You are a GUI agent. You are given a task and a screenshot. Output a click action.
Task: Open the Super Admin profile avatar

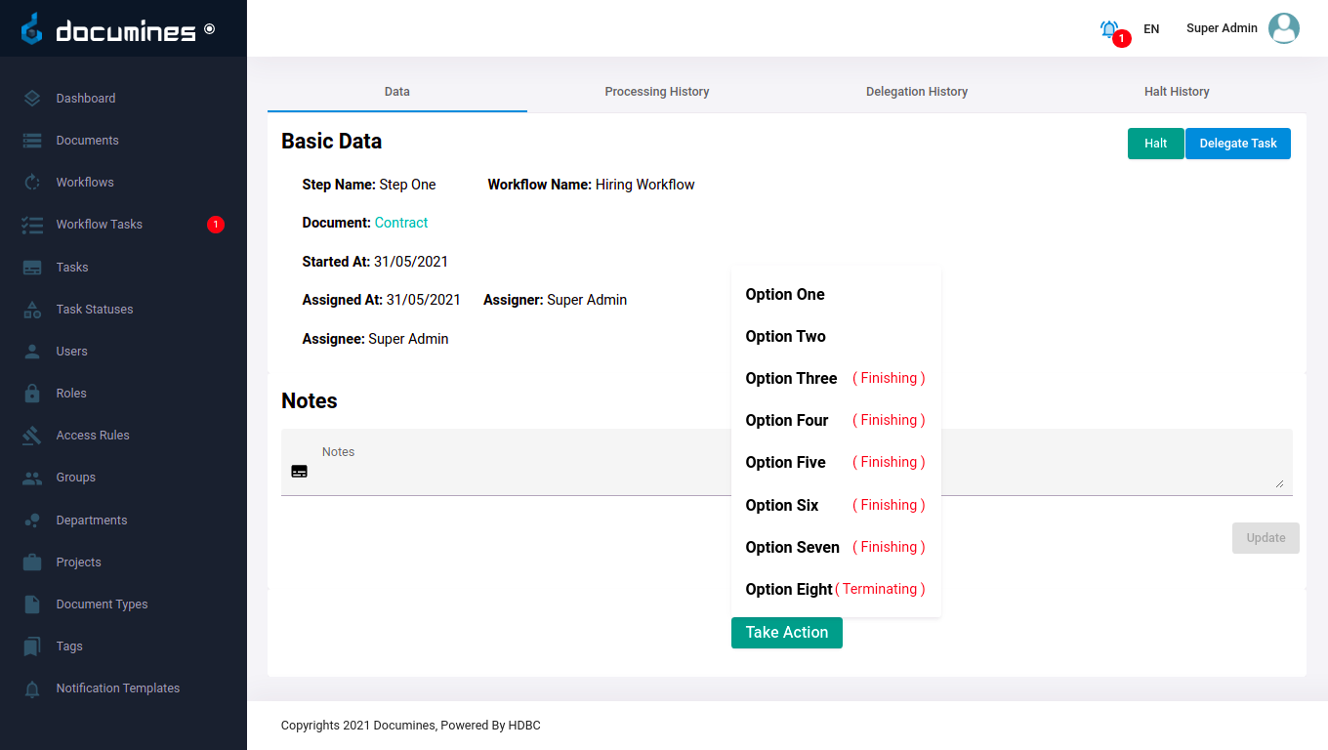1283,28
